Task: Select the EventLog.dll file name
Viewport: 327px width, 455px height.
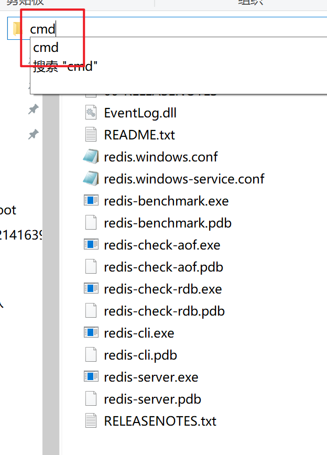Action: coord(140,113)
